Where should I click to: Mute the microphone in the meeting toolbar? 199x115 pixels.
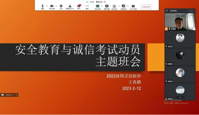[43, 7]
